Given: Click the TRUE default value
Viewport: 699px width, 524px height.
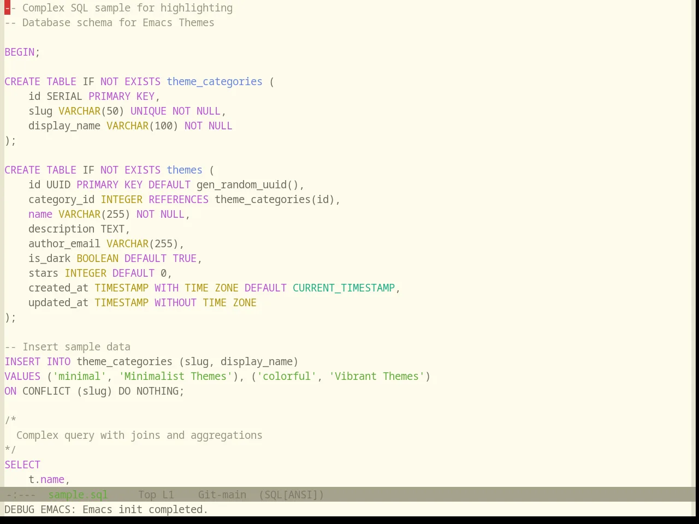Looking at the screenshot, I should pyautogui.click(x=185, y=258).
